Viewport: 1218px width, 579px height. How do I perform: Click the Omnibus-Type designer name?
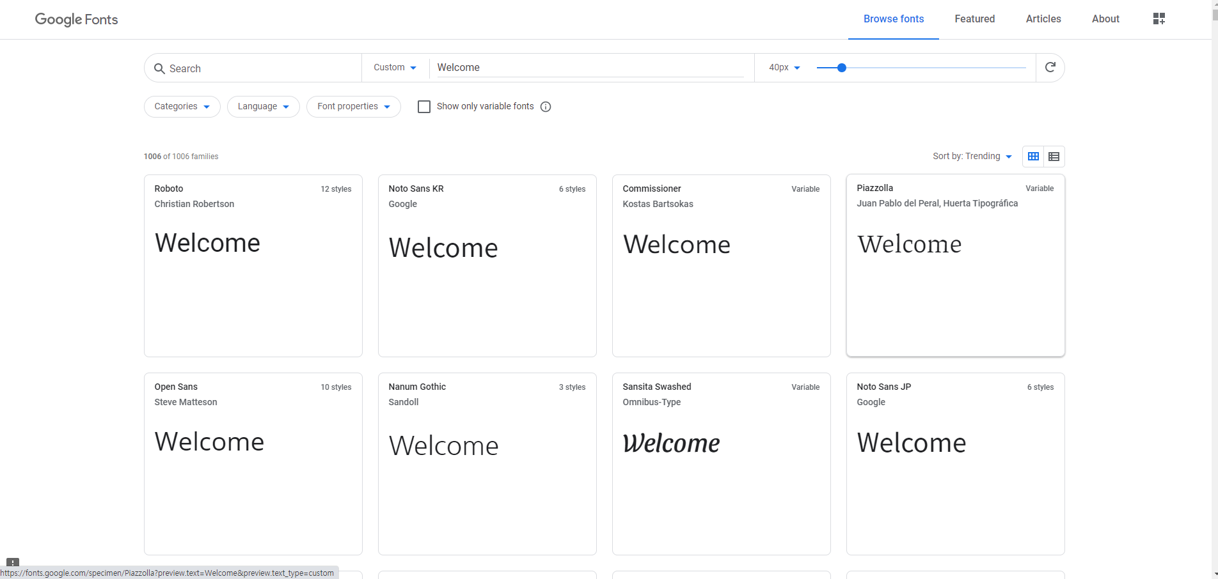(651, 402)
